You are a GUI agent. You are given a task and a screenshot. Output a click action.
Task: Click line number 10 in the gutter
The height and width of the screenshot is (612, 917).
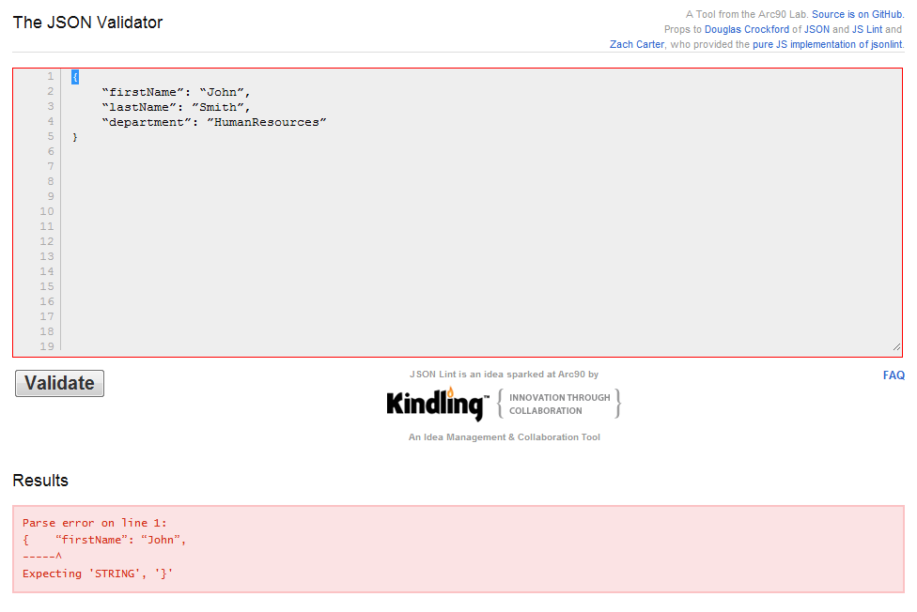(x=47, y=211)
